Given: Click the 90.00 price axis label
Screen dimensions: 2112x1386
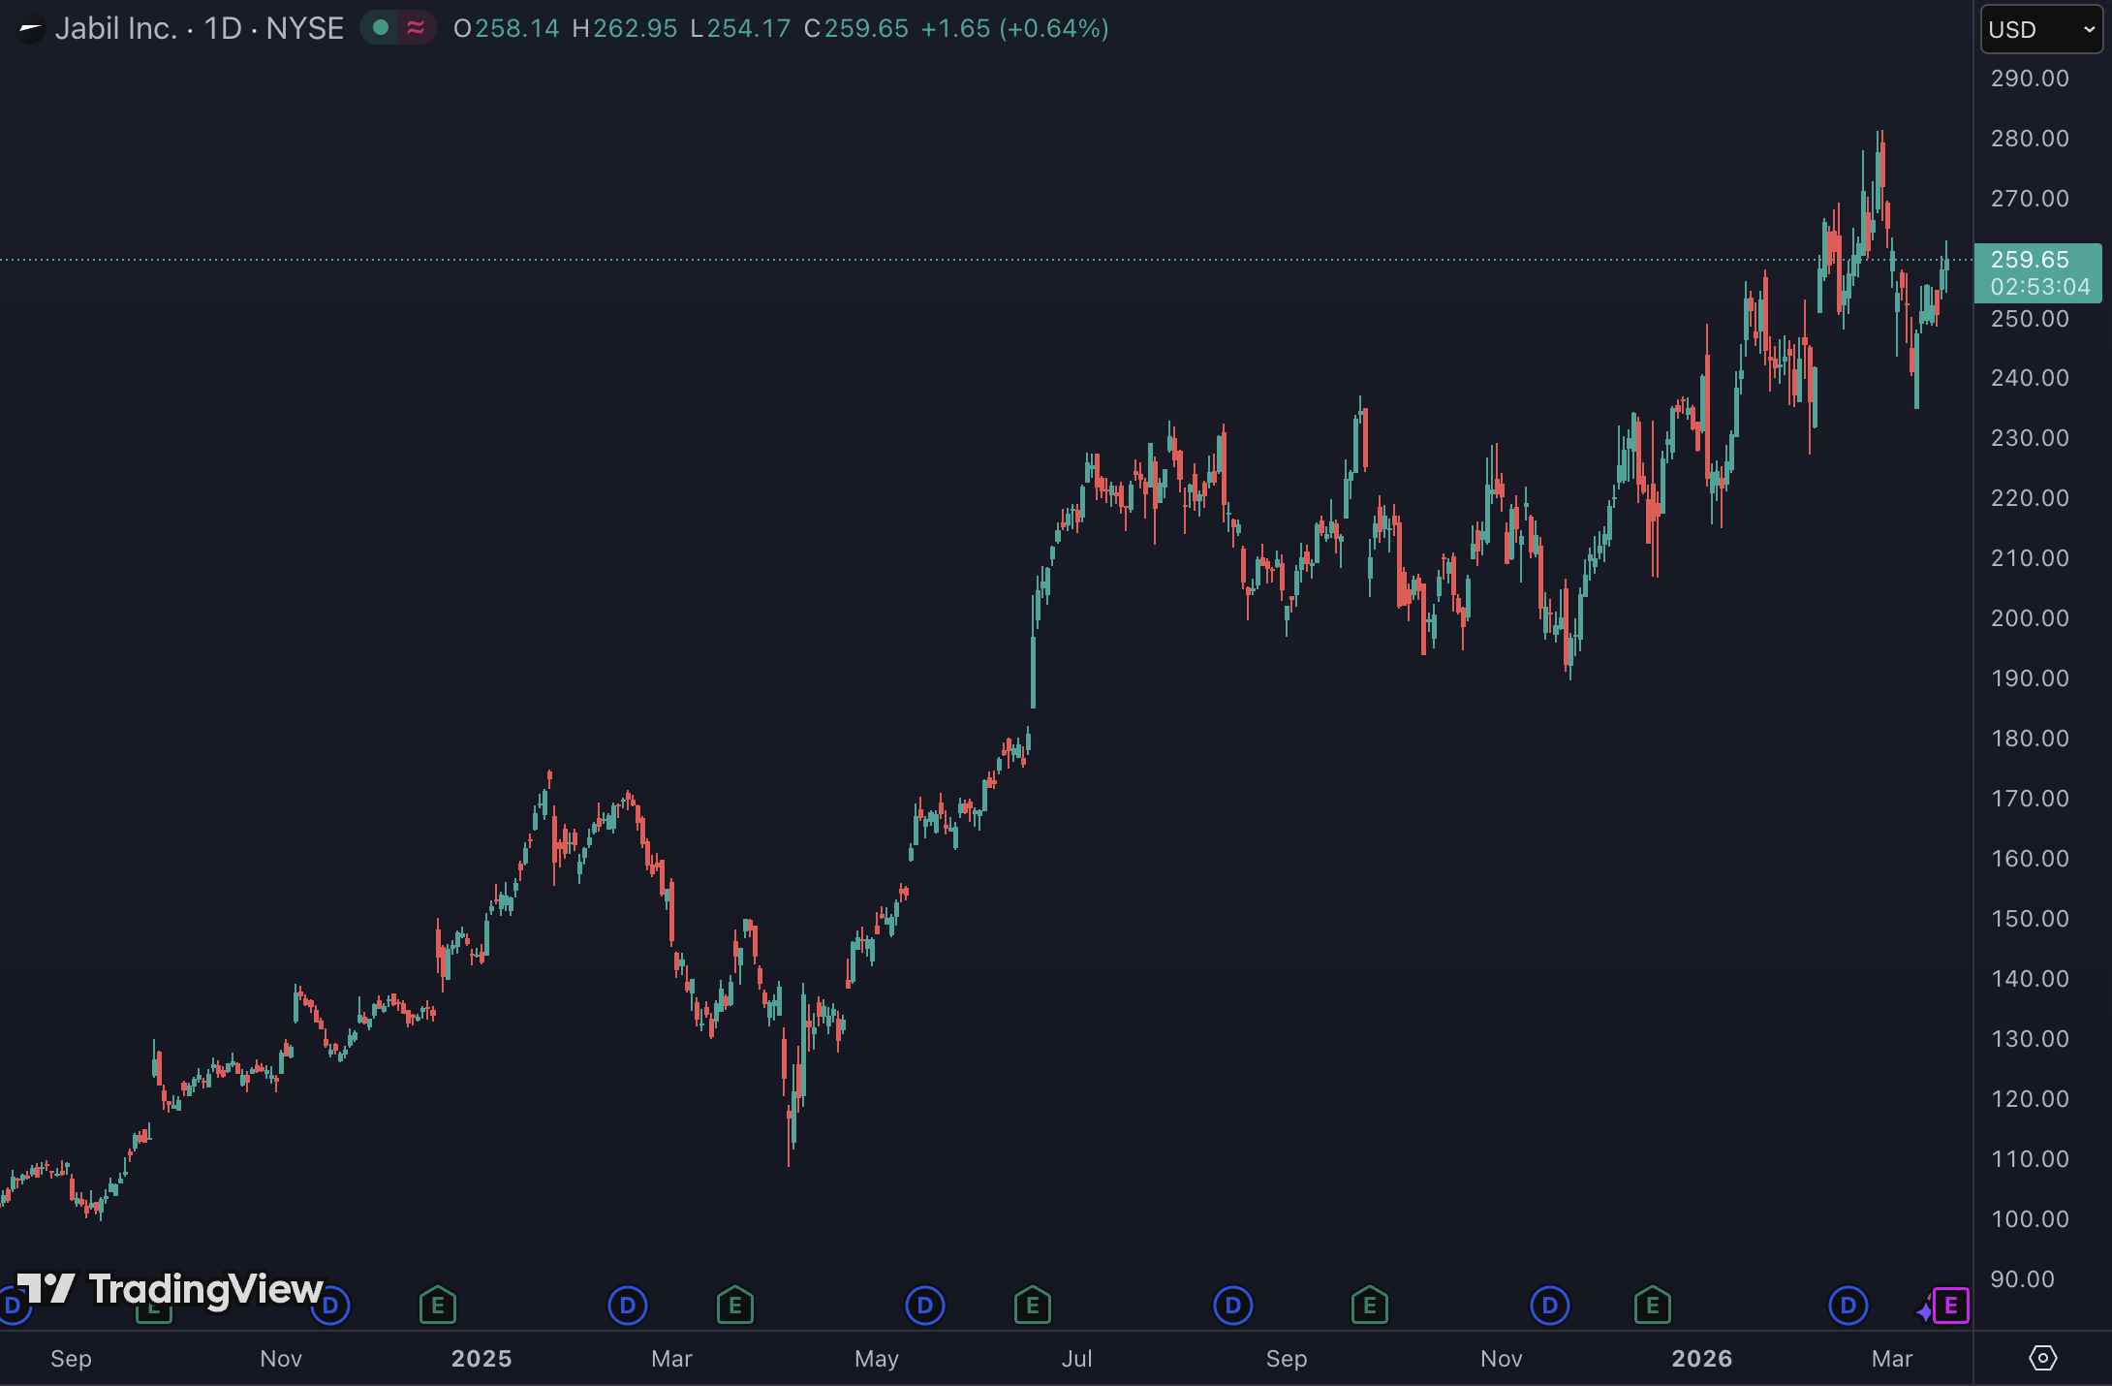Looking at the screenshot, I should 2023,1279.
